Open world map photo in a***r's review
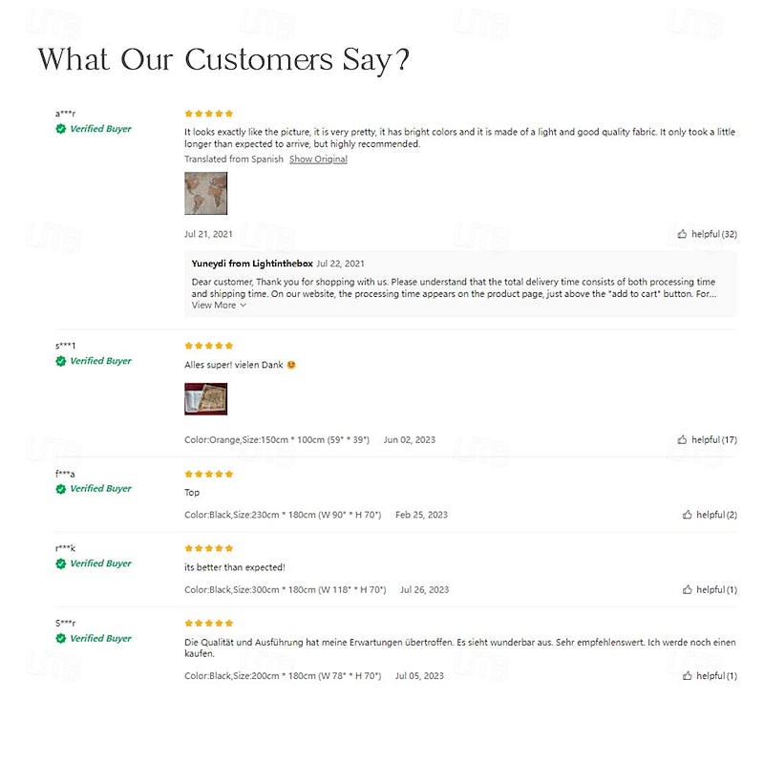Screen dimensions: 764x764 205,194
